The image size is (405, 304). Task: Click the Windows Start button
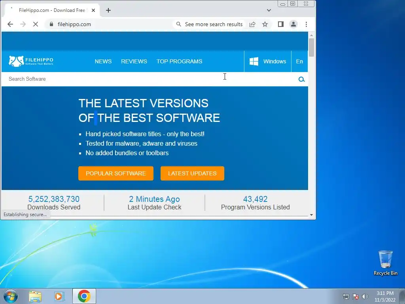point(11,296)
